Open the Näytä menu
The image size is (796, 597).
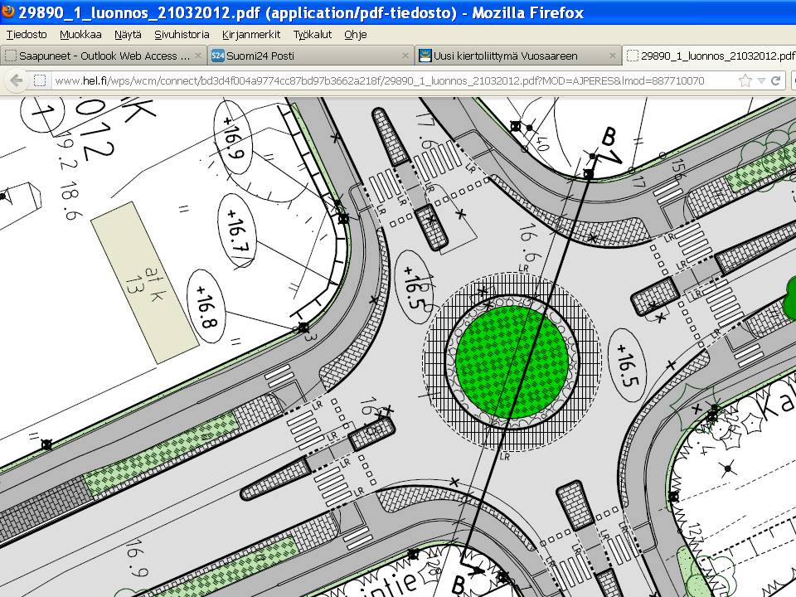[128, 35]
